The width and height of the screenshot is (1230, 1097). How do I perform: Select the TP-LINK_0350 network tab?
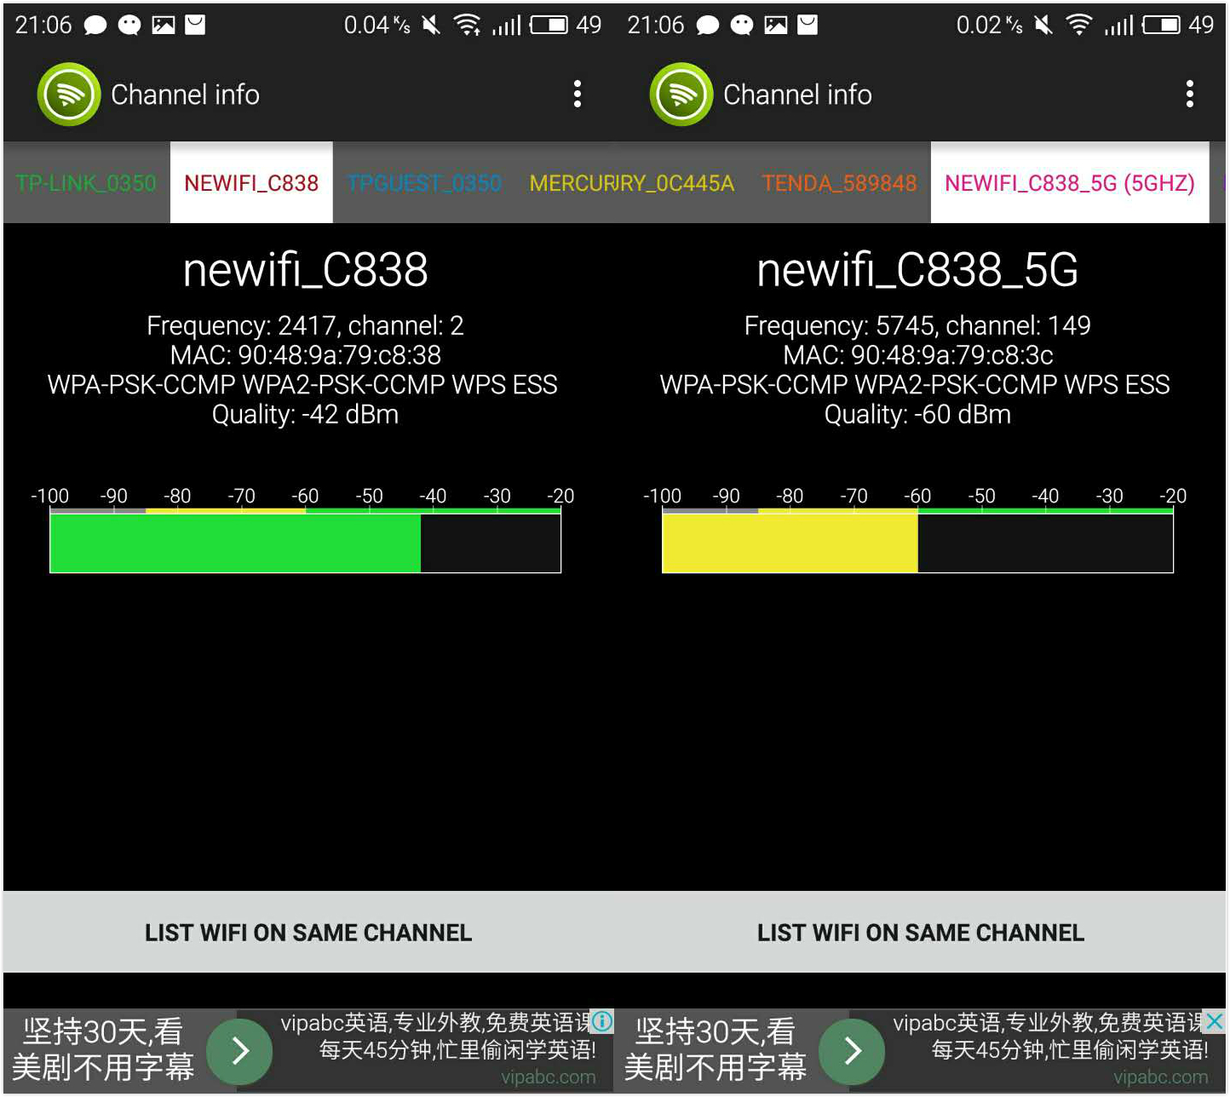(x=84, y=182)
